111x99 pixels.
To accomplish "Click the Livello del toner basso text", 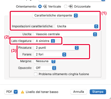I will point(42,92).
